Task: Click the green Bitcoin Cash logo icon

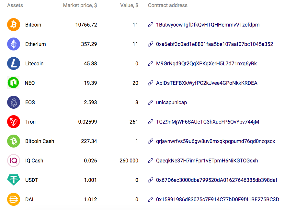Action: point(14,141)
